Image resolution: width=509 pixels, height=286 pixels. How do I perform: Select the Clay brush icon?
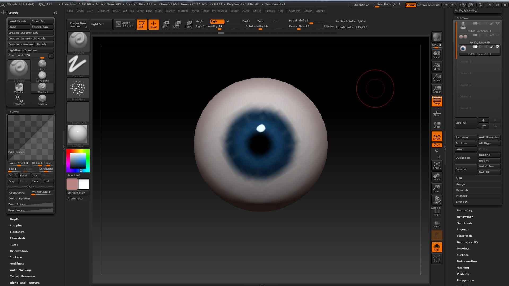coord(42,65)
